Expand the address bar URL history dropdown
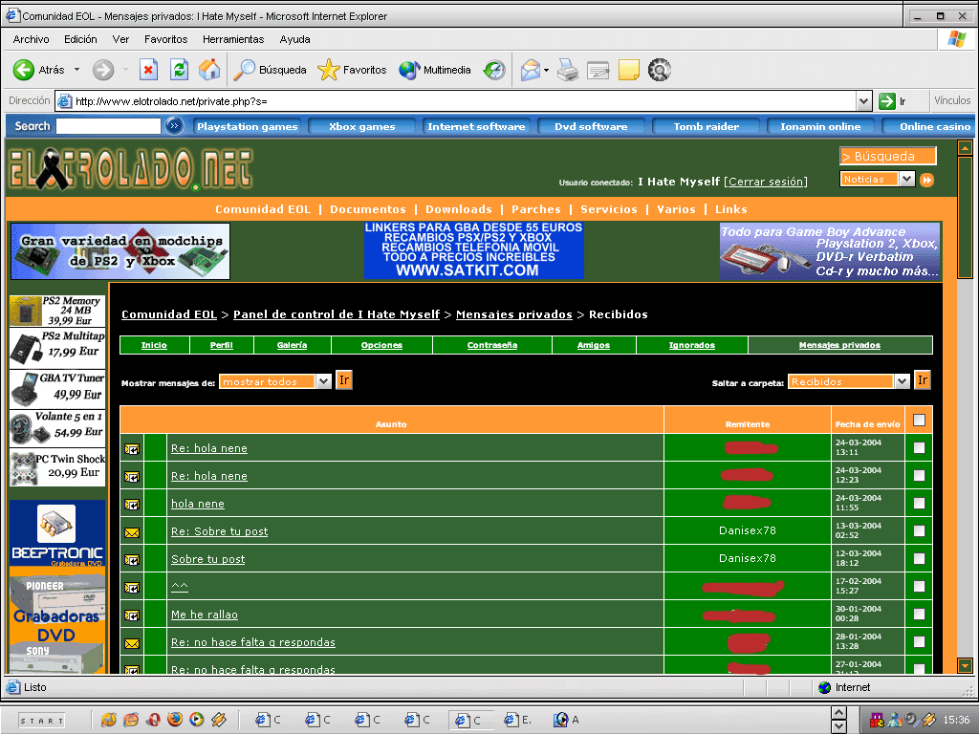Viewport: 979px width, 734px height. 863,101
